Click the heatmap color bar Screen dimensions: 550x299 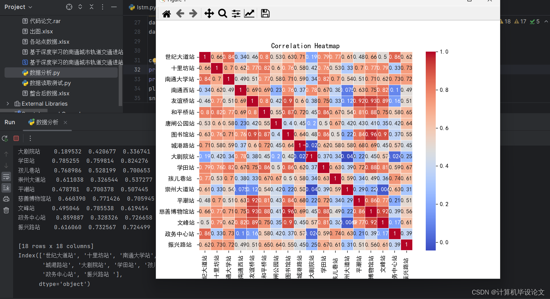click(431, 151)
